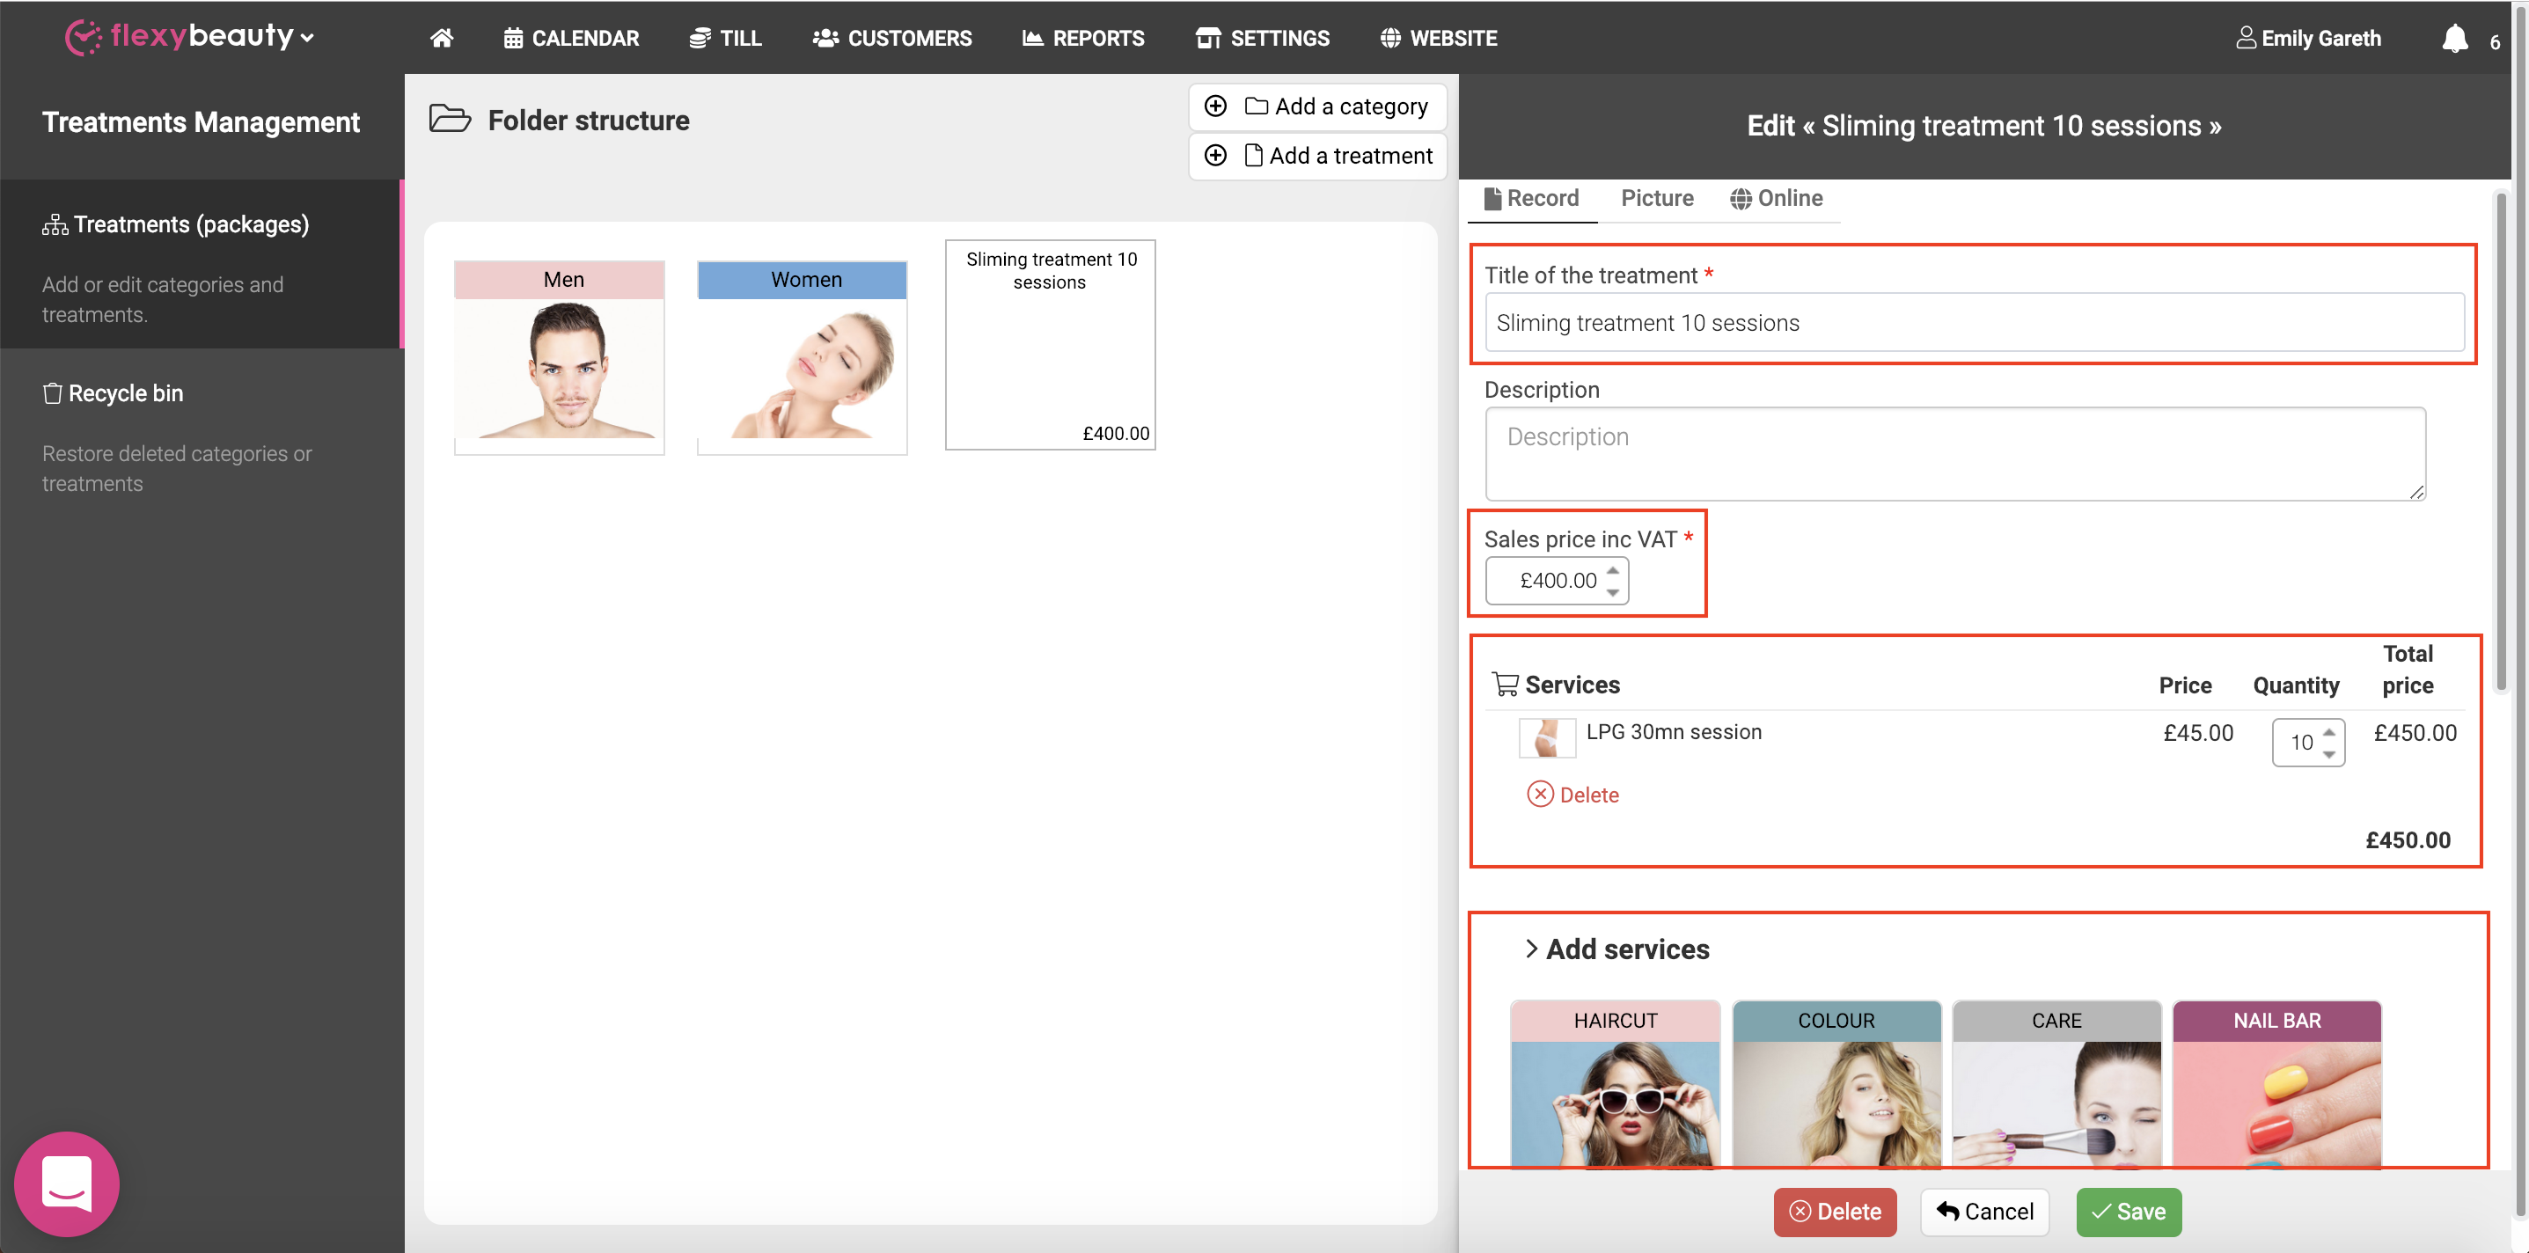Viewport: 2529px width, 1253px height.
Task: Open the SETTINGS menu
Action: pos(1263,39)
